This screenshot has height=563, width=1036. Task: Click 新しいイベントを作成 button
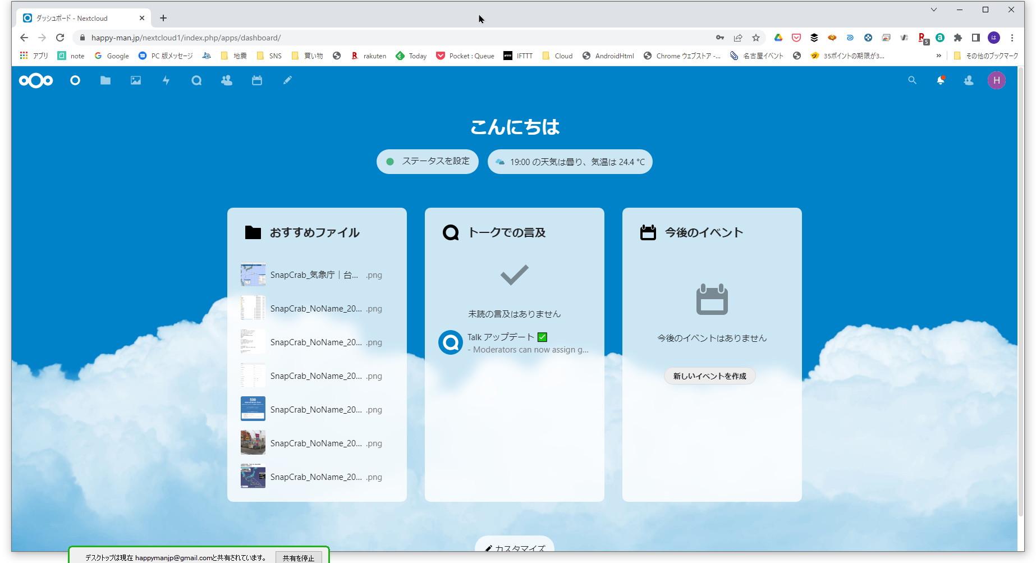point(710,376)
